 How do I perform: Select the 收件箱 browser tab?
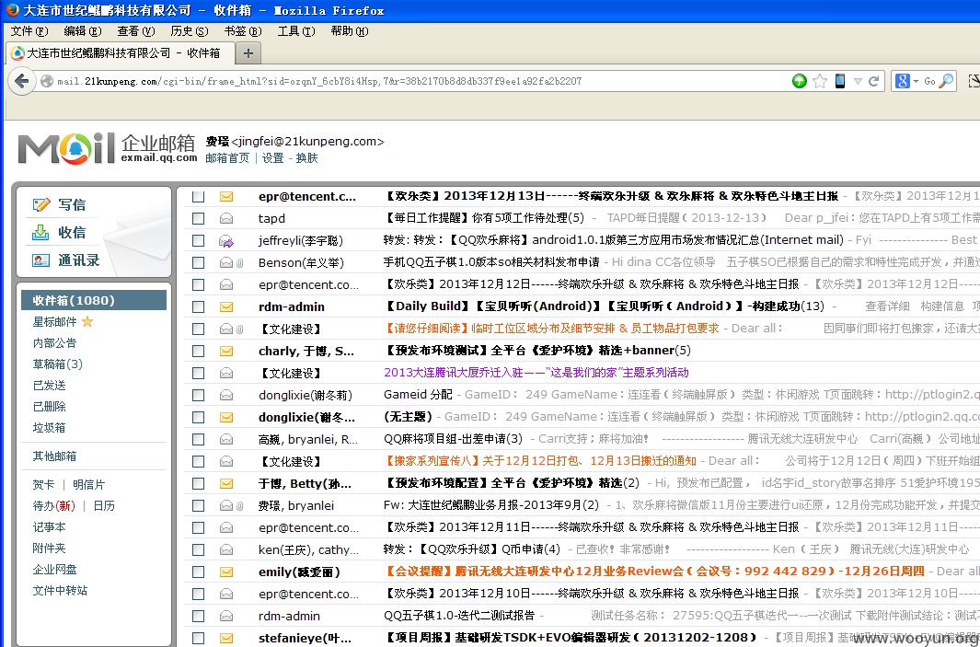pos(120,53)
